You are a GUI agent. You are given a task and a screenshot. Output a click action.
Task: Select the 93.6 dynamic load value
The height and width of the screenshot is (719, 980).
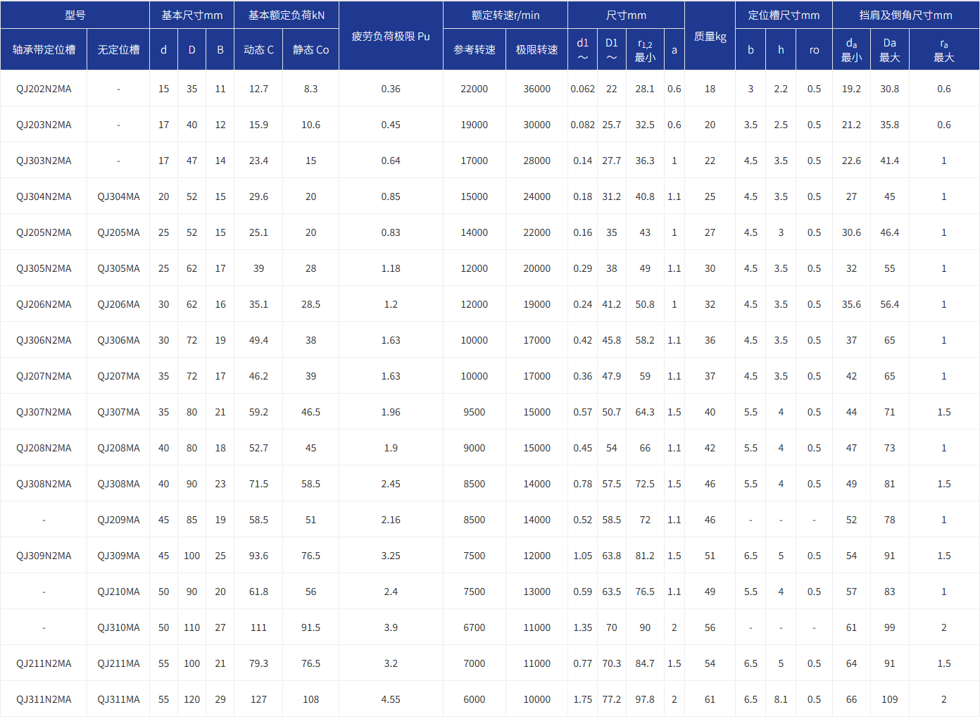tap(258, 556)
